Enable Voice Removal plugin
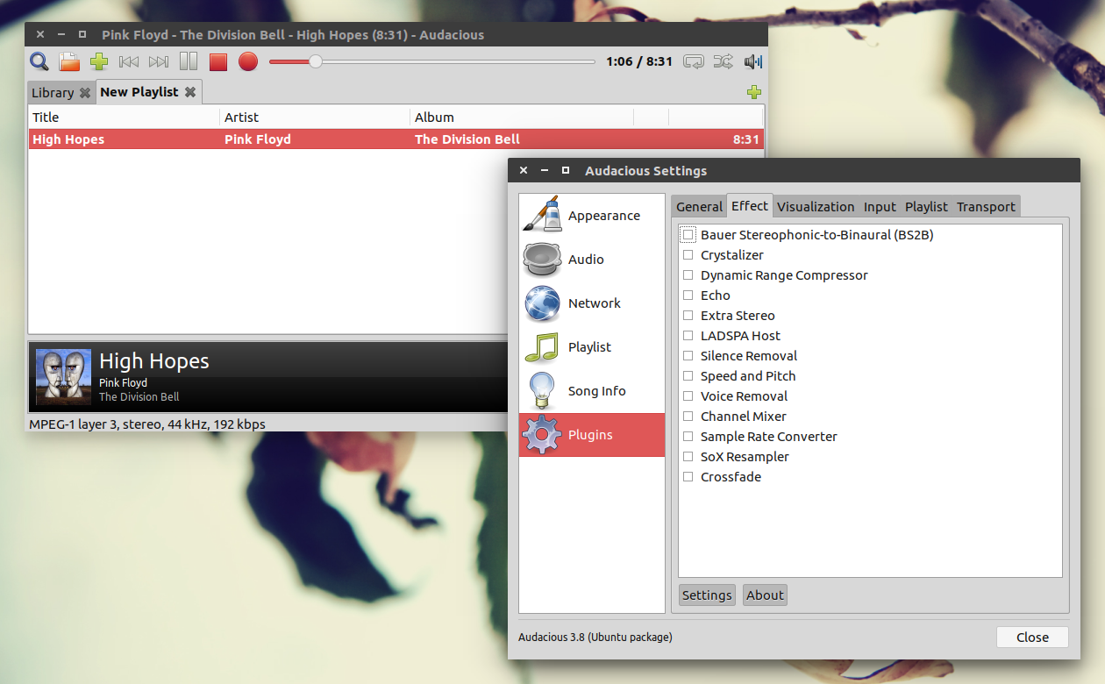This screenshot has width=1105, height=684. coord(688,396)
